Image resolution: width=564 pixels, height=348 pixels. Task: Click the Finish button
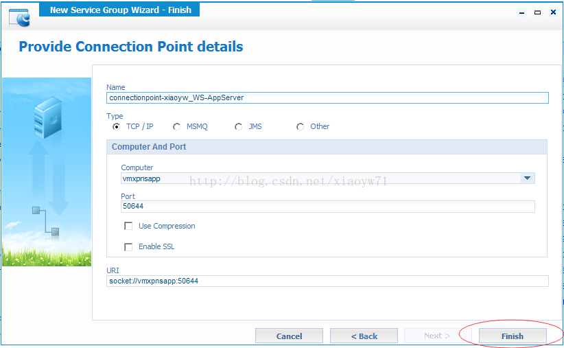pyautogui.click(x=513, y=336)
